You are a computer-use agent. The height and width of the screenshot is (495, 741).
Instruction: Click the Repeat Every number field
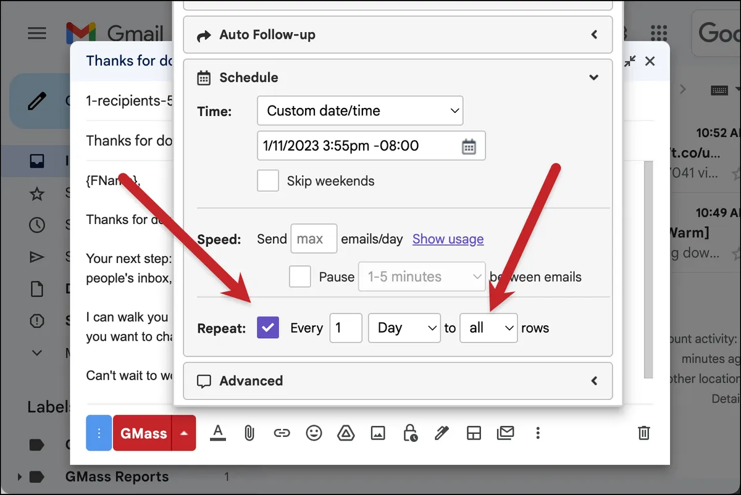[x=346, y=328]
